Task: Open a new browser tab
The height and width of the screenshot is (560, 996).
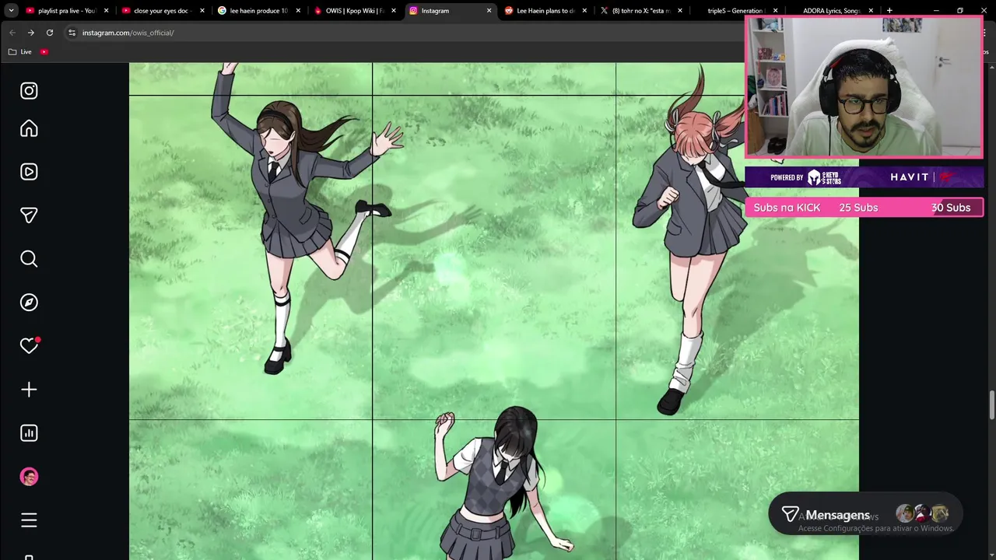Action: [889, 11]
